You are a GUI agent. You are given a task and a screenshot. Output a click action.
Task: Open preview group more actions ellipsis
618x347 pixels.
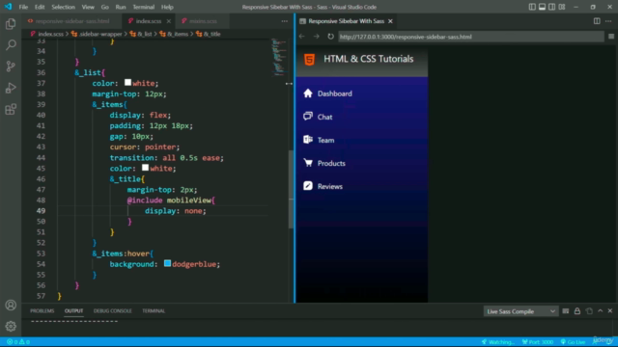click(x=608, y=21)
